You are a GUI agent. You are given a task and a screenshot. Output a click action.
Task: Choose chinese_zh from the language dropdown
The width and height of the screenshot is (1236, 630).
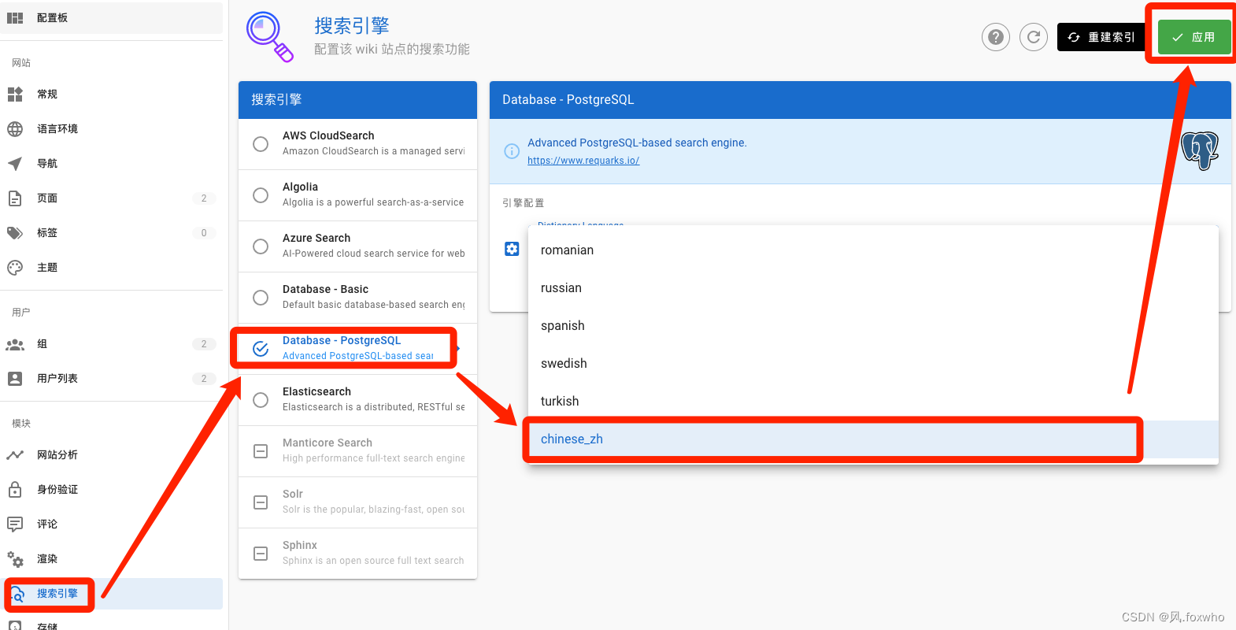[873, 439]
